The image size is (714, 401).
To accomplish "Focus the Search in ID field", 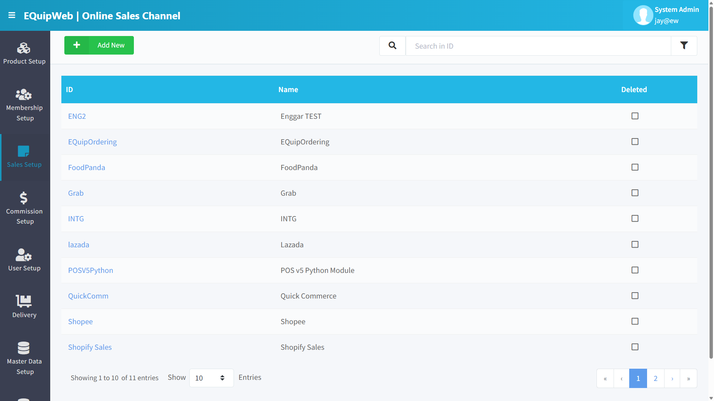I will click(x=538, y=46).
